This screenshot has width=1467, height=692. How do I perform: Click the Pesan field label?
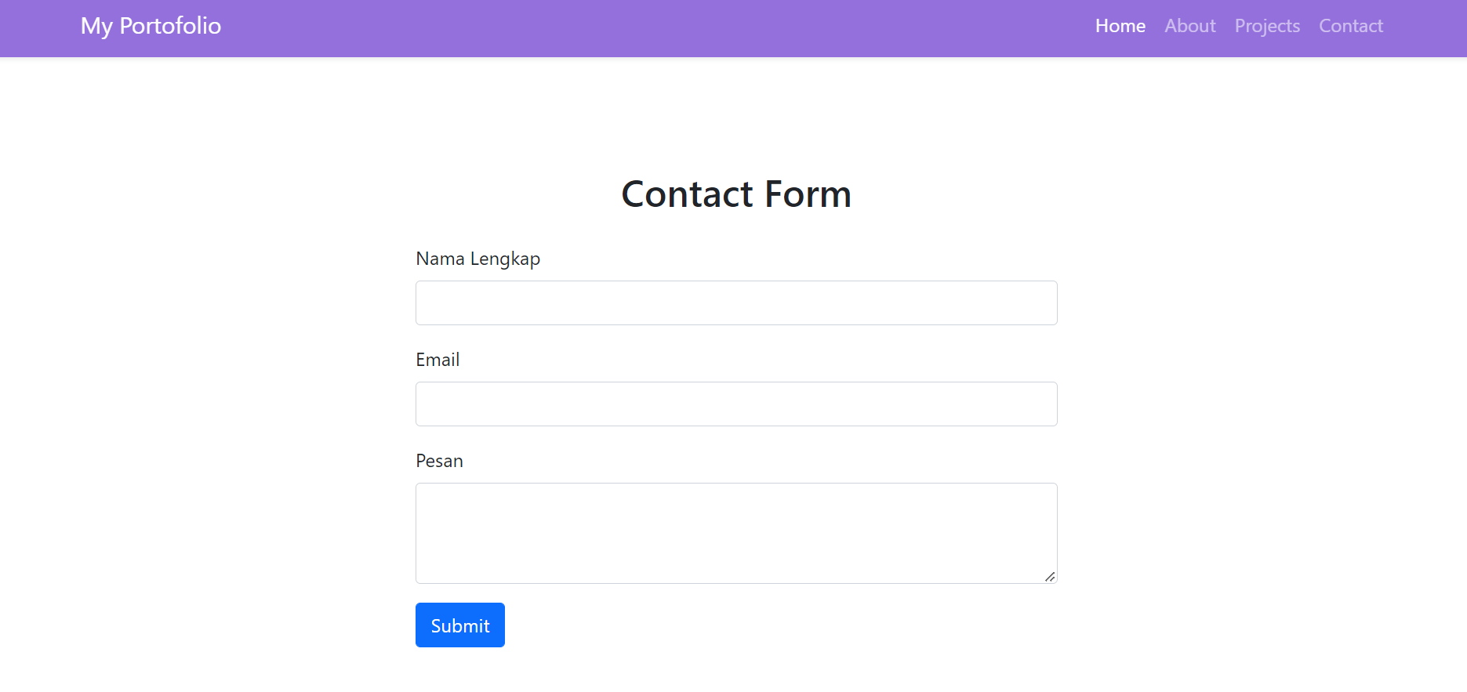tap(439, 460)
